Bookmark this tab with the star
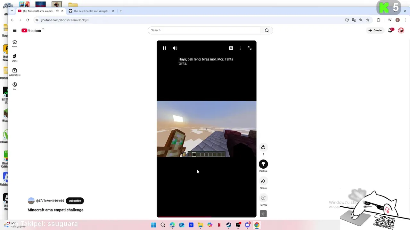410x230 pixels. pyautogui.click(x=368, y=20)
